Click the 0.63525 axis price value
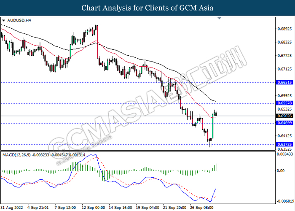 [x=284, y=149]
